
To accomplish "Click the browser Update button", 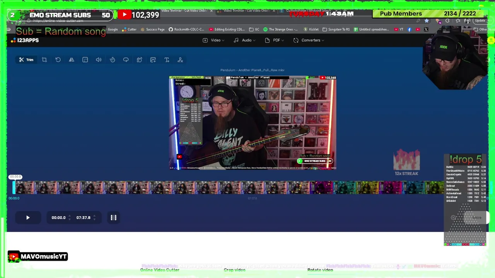I will 480,21.
